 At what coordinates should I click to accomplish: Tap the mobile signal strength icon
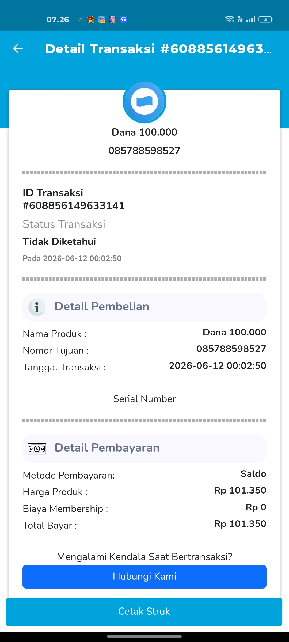(x=251, y=19)
